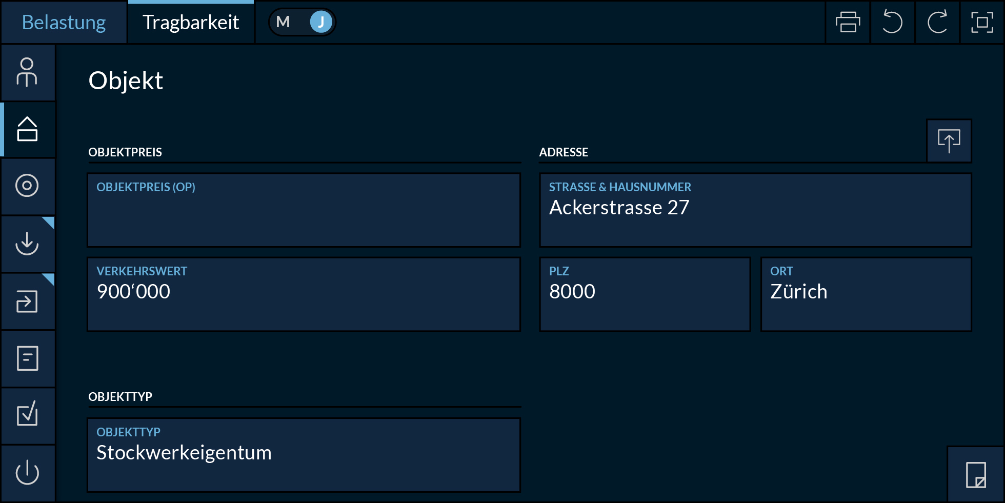Open the document sidebar icon
This screenshot has width=1005, height=503.
27,358
